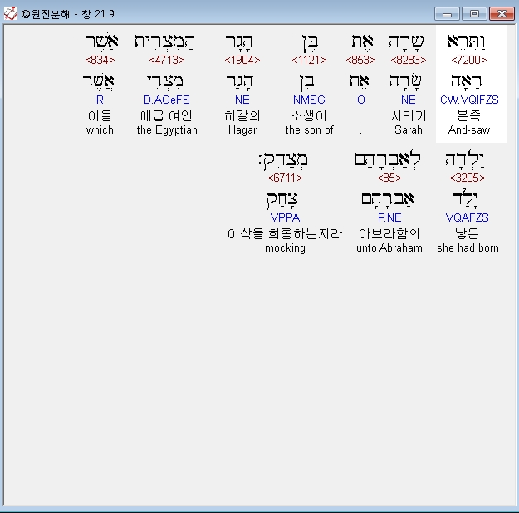Click the Hebrew verse word above <4713>
The width and height of the screenshot is (519, 513).
tap(164, 42)
